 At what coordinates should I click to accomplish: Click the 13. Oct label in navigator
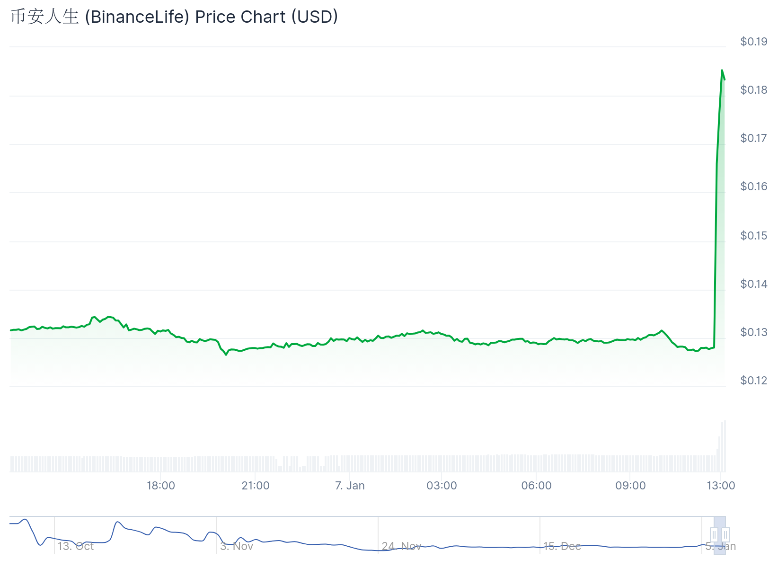click(x=76, y=546)
